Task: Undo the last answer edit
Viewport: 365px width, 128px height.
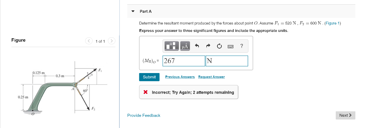Action: (197, 46)
